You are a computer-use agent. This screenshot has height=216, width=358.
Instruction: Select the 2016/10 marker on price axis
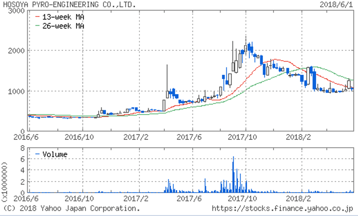coord(81,137)
